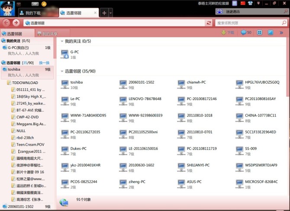This screenshot has height=211, width=290.
Task: Open folder 新片十连發 09 16
Action: point(28,172)
